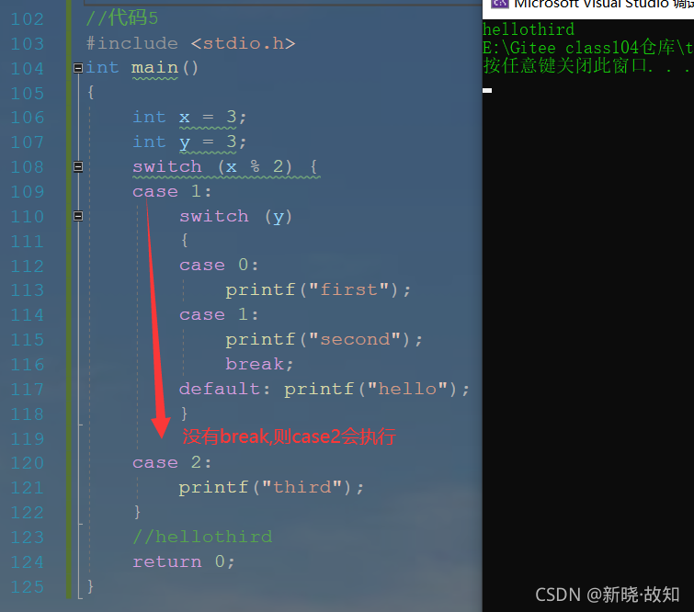Click the default: printf("hello") line
The image size is (694, 612).
(324, 389)
